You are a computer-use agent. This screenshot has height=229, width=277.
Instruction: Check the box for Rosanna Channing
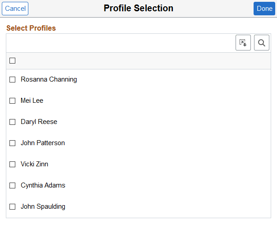[x=13, y=79]
